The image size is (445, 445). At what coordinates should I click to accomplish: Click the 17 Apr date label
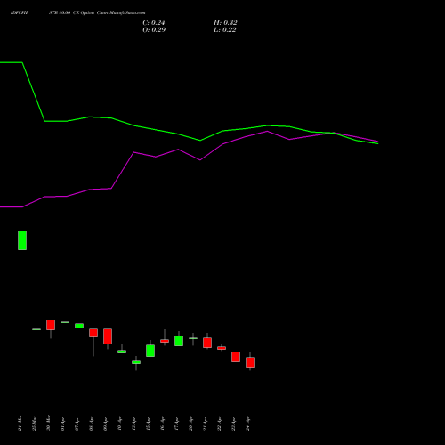[176, 424]
